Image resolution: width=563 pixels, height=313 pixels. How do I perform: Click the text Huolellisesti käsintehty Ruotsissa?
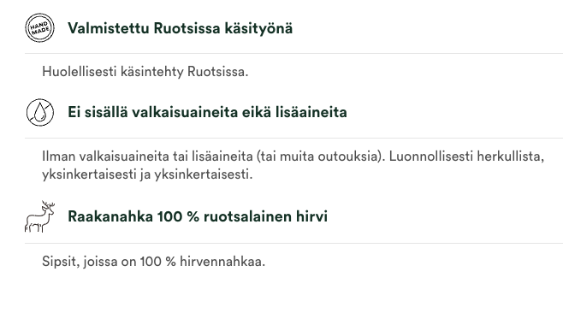[145, 72]
